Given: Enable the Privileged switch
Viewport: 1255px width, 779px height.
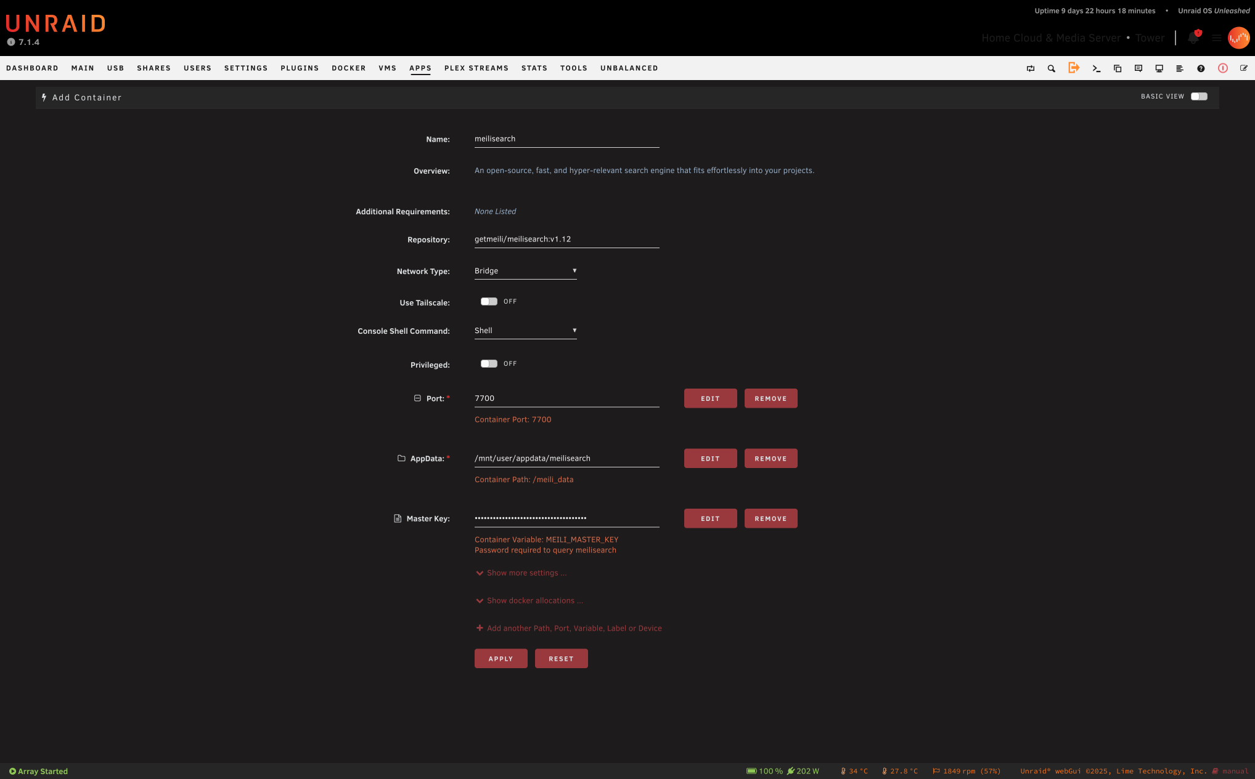Looking at the screenshot, I should [489, 364].
